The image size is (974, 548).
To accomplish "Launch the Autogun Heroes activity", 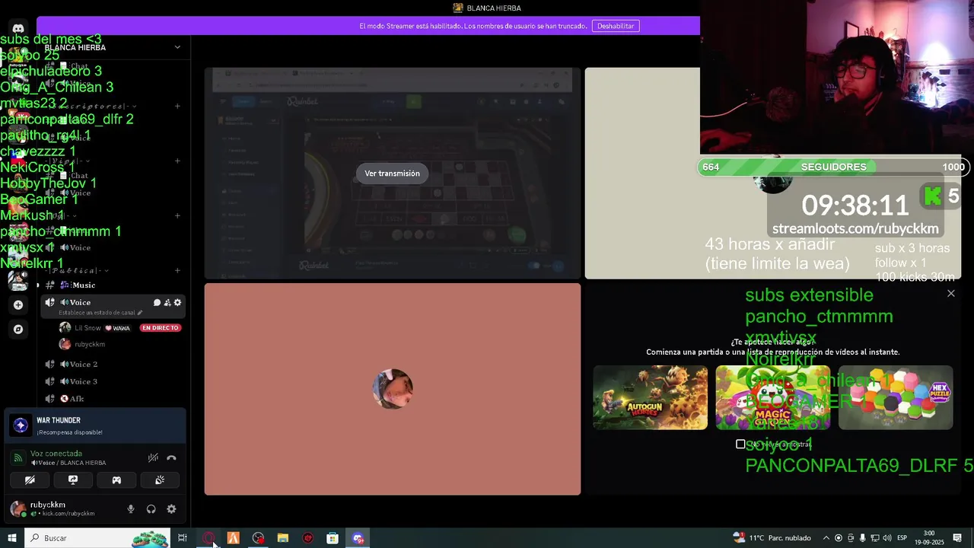I will click(650, 397).
